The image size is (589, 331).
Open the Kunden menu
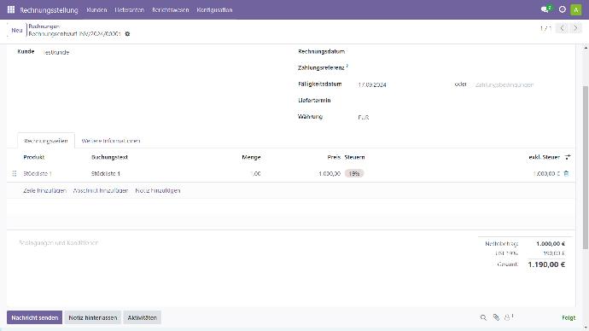coord(96,10)
